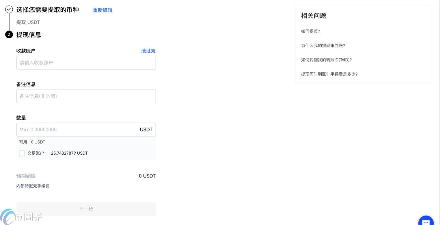The width and height of the screenshot is (440, 225).
Task: Open 为什么我的提现未到账? help article
Action: tap(323, 46)
